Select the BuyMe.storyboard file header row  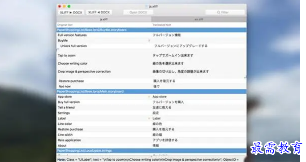151,30
